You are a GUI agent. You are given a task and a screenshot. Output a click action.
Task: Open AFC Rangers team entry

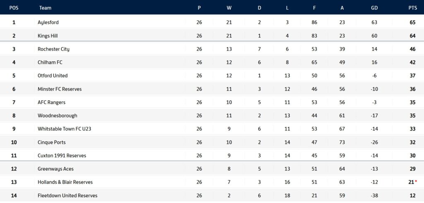tap(52, 102)
